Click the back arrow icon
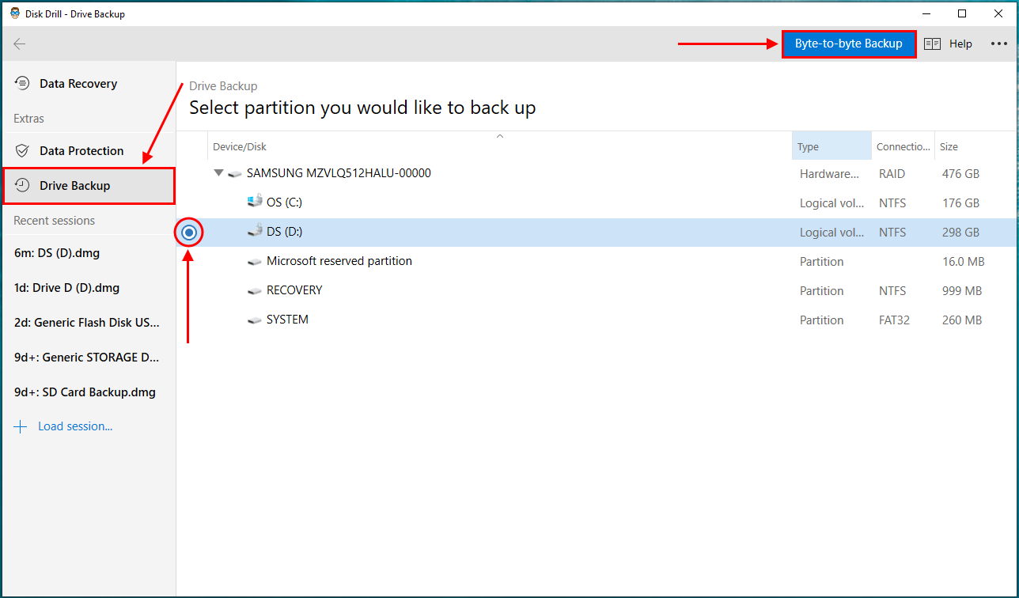 click(x=20, y=44)
